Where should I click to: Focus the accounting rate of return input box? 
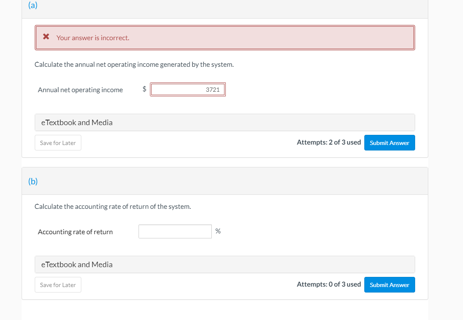(x=175, y=231)
